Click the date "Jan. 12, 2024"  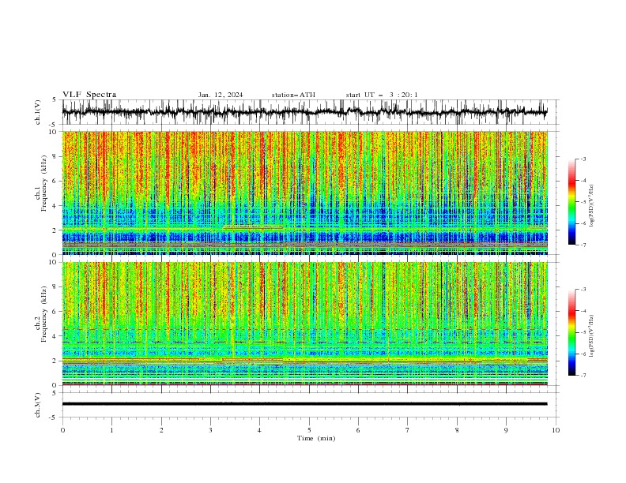pyautogui.click(x=221, y=95)
